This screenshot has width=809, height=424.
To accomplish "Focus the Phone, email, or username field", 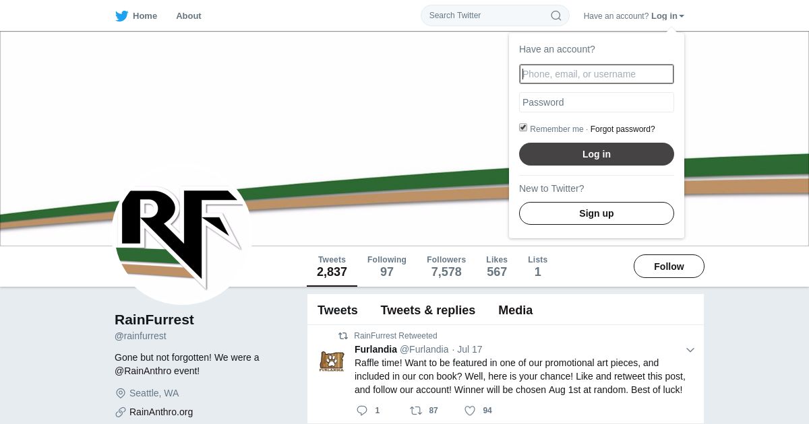I will pyautogui.click(x=597, y=74).
